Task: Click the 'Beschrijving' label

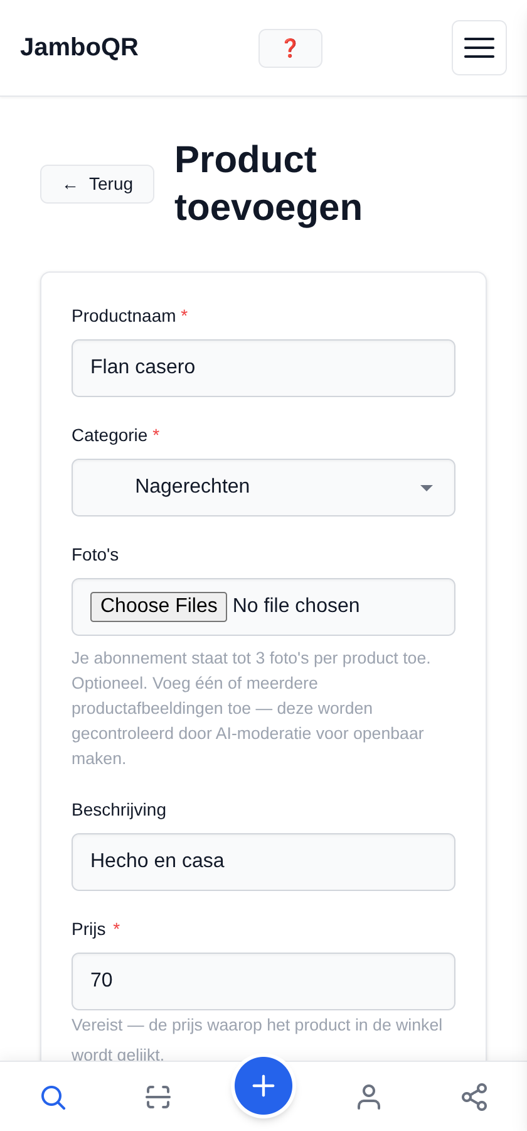Action: click(119, 810)
